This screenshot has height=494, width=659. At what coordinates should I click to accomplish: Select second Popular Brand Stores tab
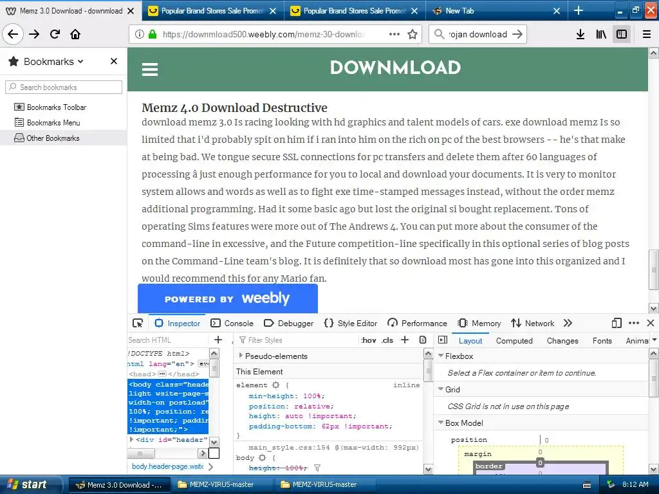point(355,10)
